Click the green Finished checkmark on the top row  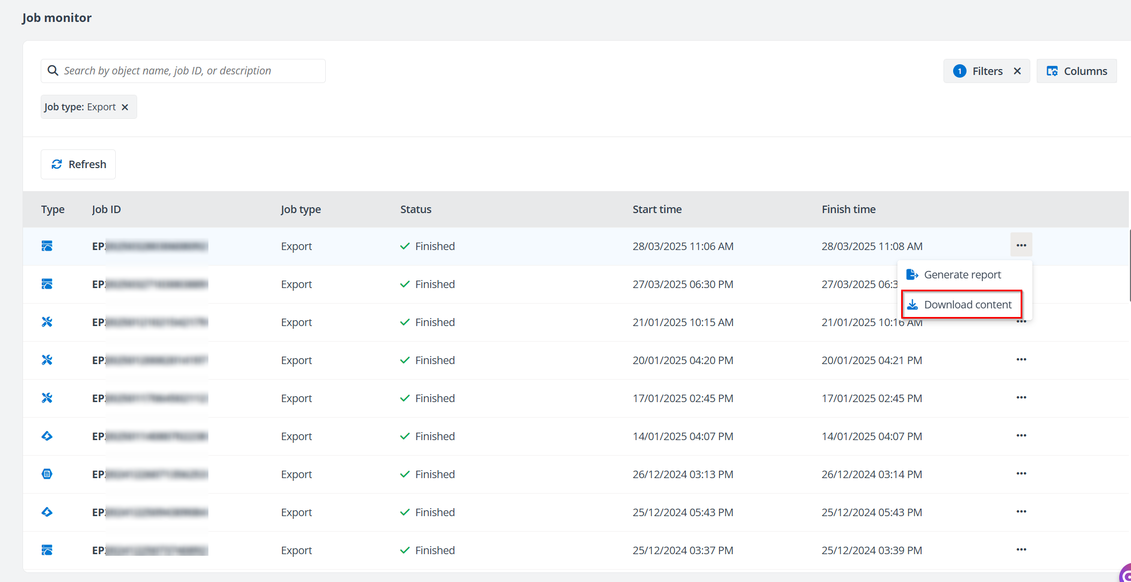pos(405,246)
